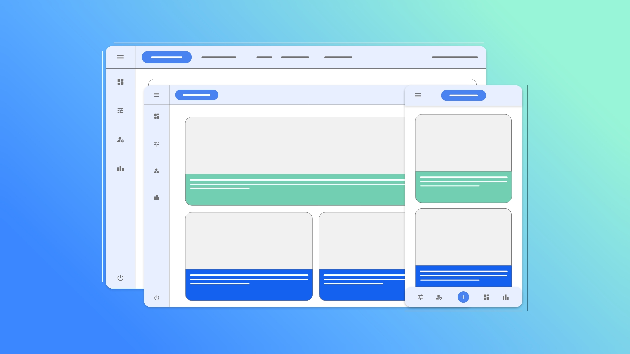Select the add/plus icon in bottom nav

pos(463,297)
